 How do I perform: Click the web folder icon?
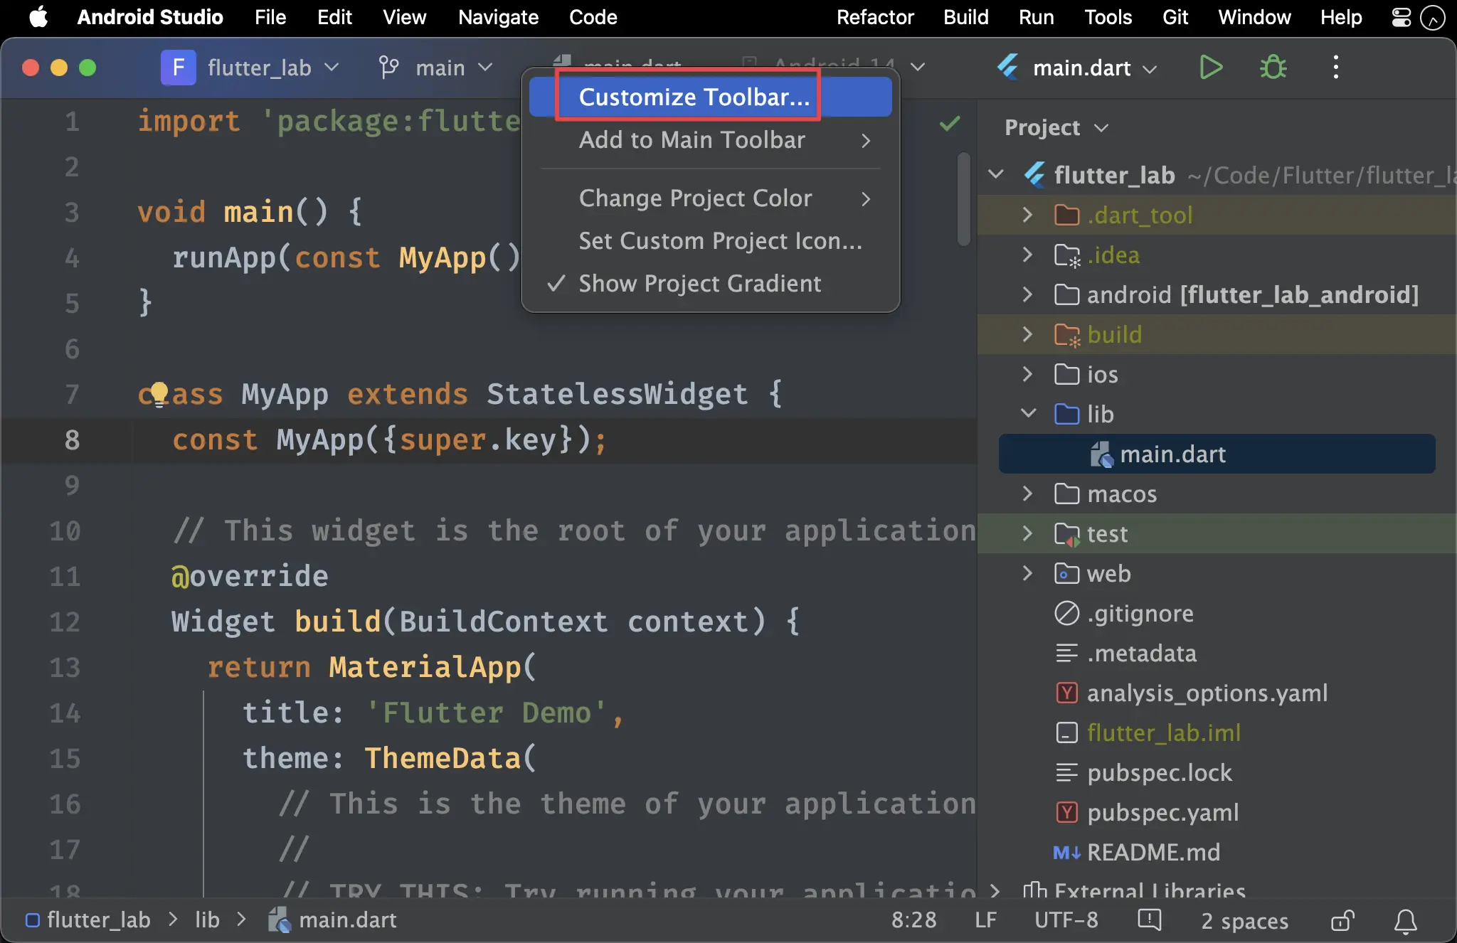click(1066, 573)
